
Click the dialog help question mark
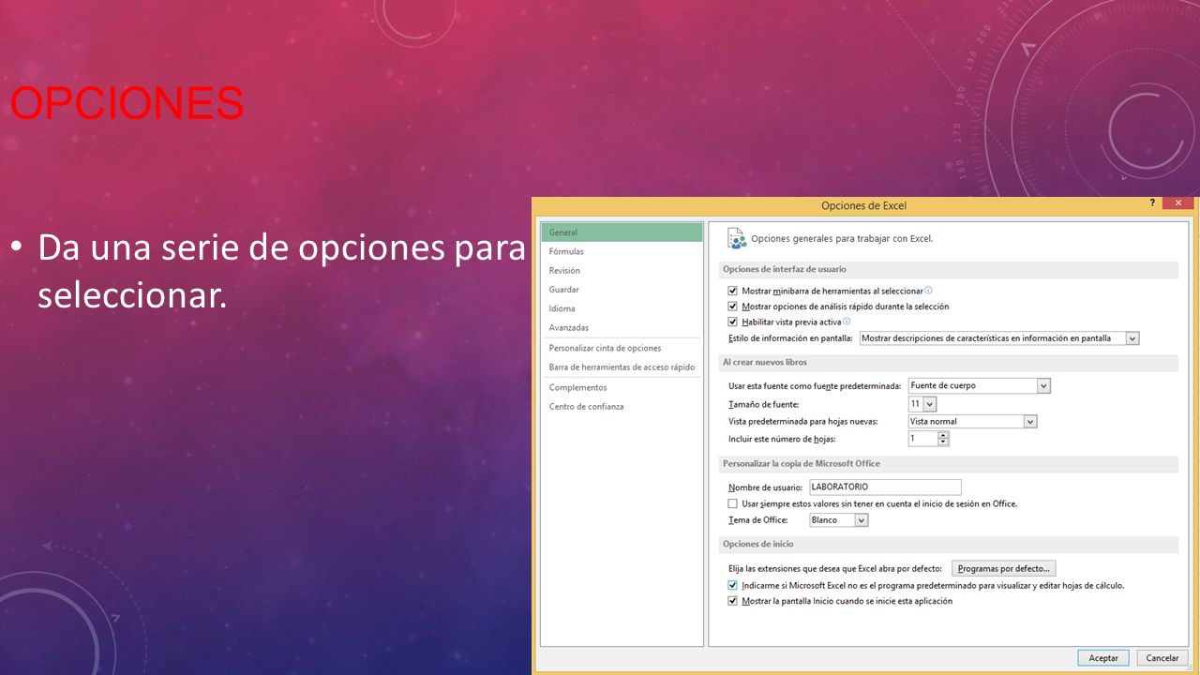click(x=1152, y=202)
